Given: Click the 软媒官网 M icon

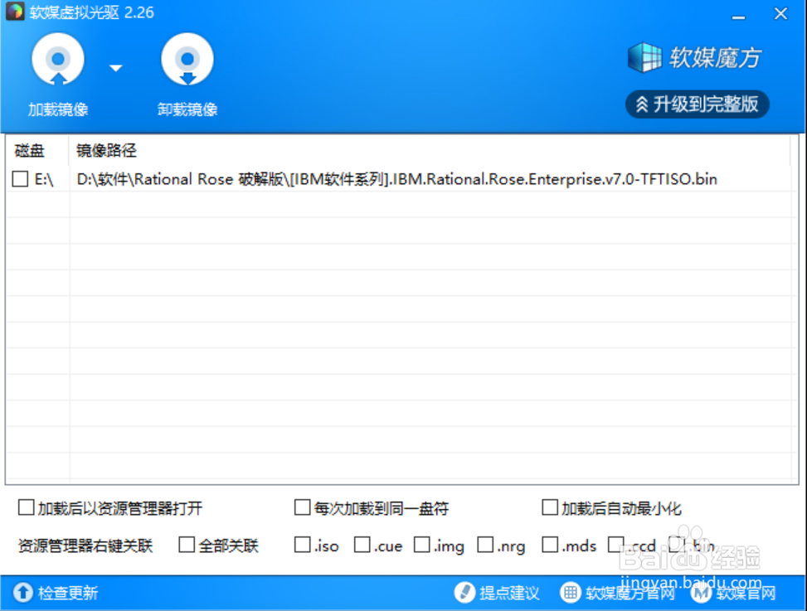Looking at the screenshot, I should (702, 593).
